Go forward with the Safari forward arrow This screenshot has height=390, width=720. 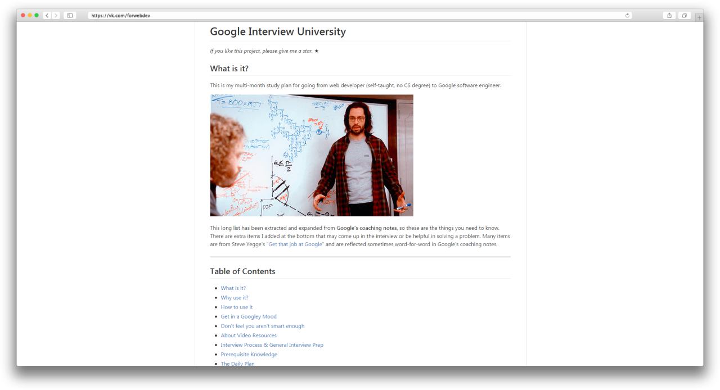point(55,15)
